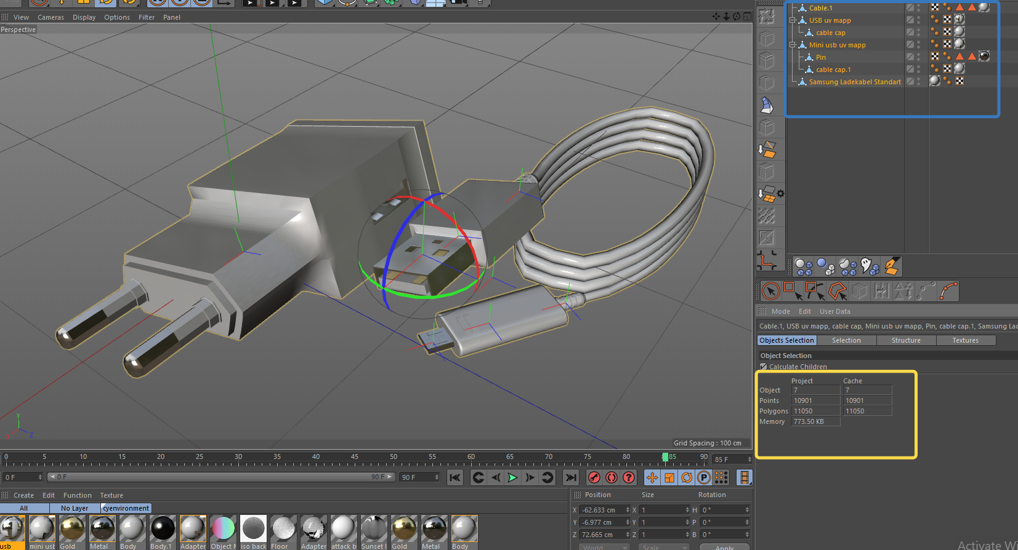This screenshot has height=550, width=1018.
Task: Collapse the Mini usb uv mapp node
Action: tap(793, 45)
